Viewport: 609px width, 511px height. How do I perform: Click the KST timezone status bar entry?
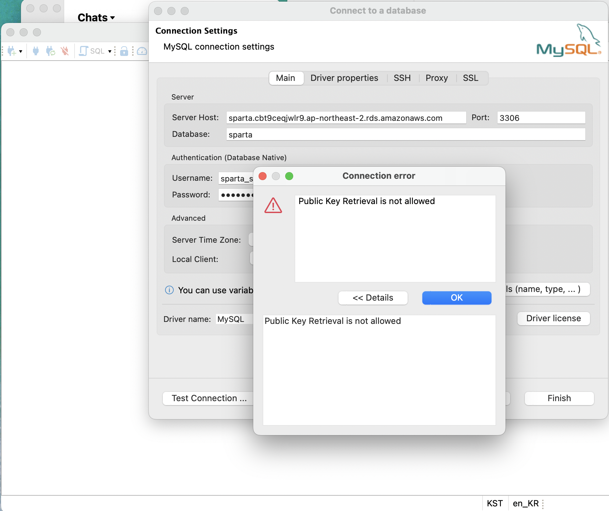click(495, 503)
